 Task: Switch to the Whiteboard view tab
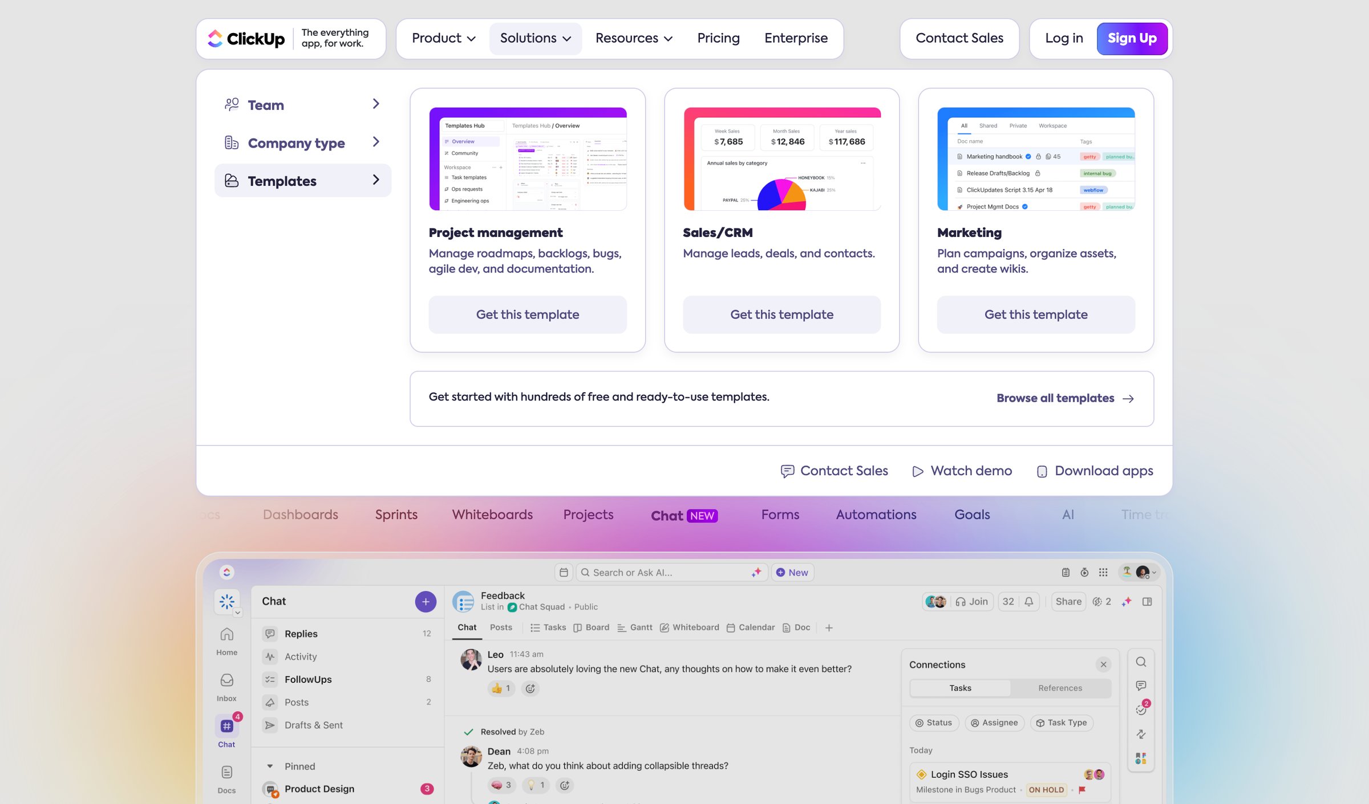(x=689, y=627)
